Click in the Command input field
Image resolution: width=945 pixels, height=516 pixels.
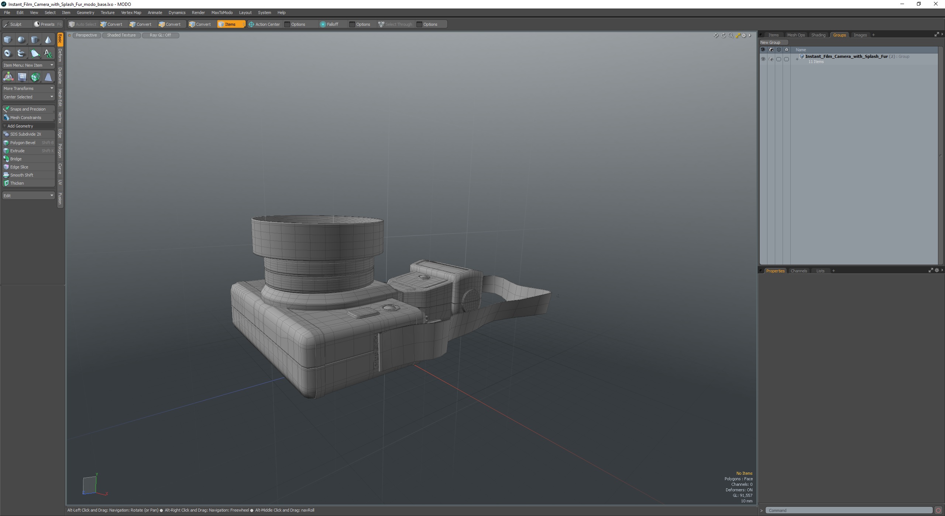(x=849, y=510)
